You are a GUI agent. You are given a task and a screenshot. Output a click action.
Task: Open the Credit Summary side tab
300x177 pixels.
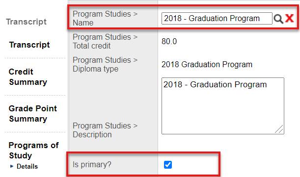pyautogui.click(x=28, y=77)
